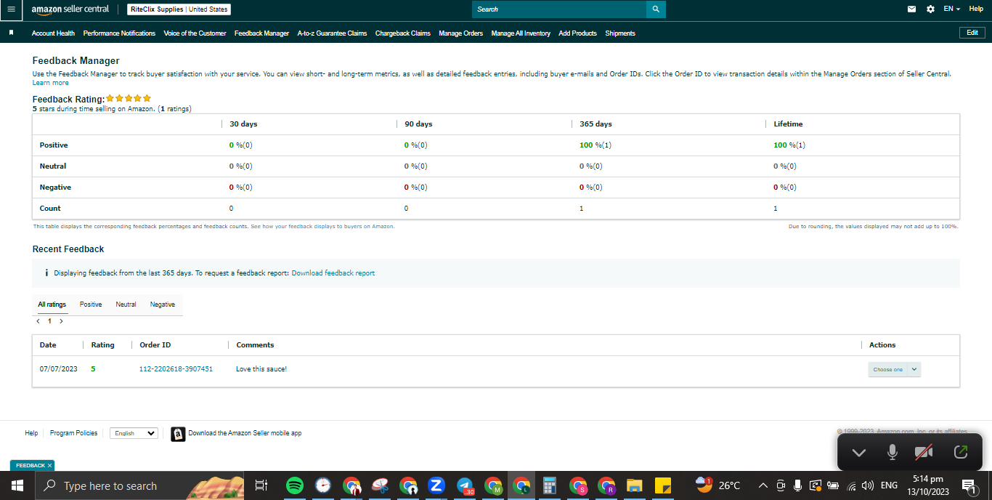Image resolution: width=992 pixels, height=500 pixels.
Task: Open the EN language dropdown
Action: coord(951,9)
